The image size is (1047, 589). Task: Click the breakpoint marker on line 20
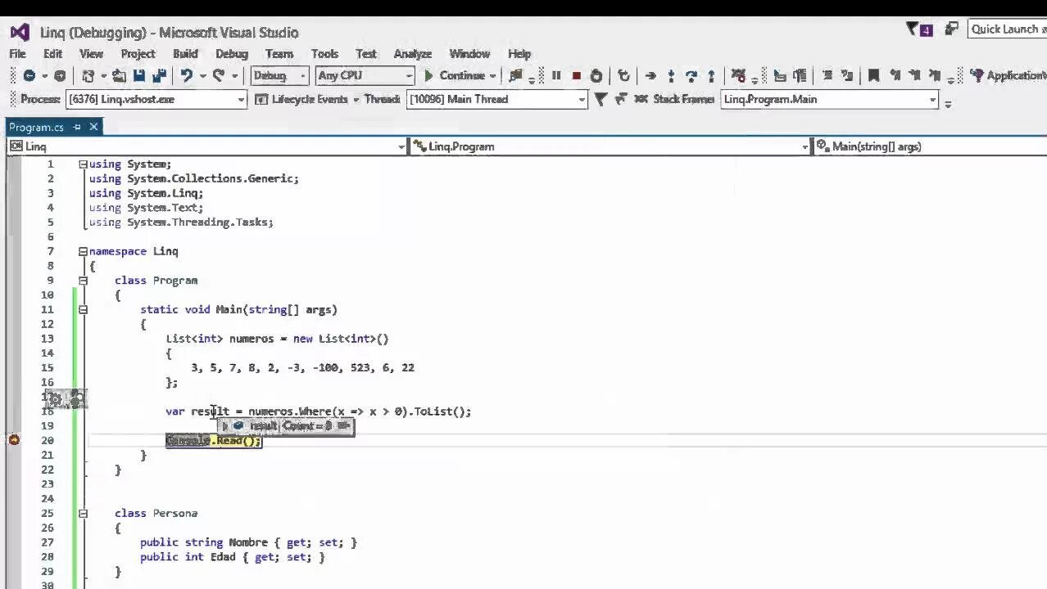pos(14,440)
